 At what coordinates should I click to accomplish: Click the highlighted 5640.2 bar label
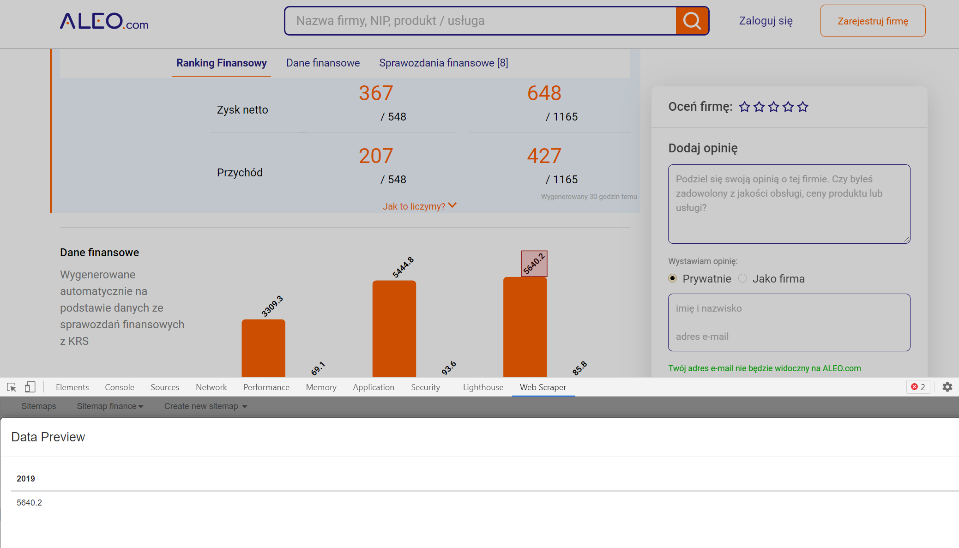(x=534, y=264)
